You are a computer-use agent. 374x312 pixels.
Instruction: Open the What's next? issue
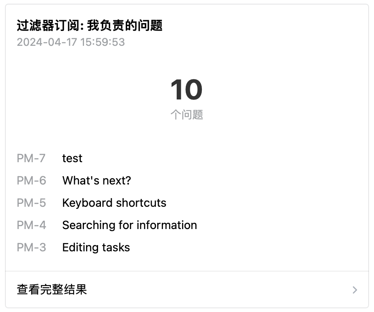tap(96, 181)
